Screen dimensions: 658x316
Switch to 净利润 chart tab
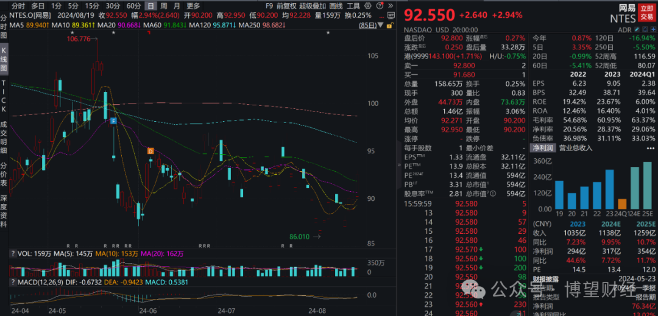pyautogui.click(x=543, y=147)
